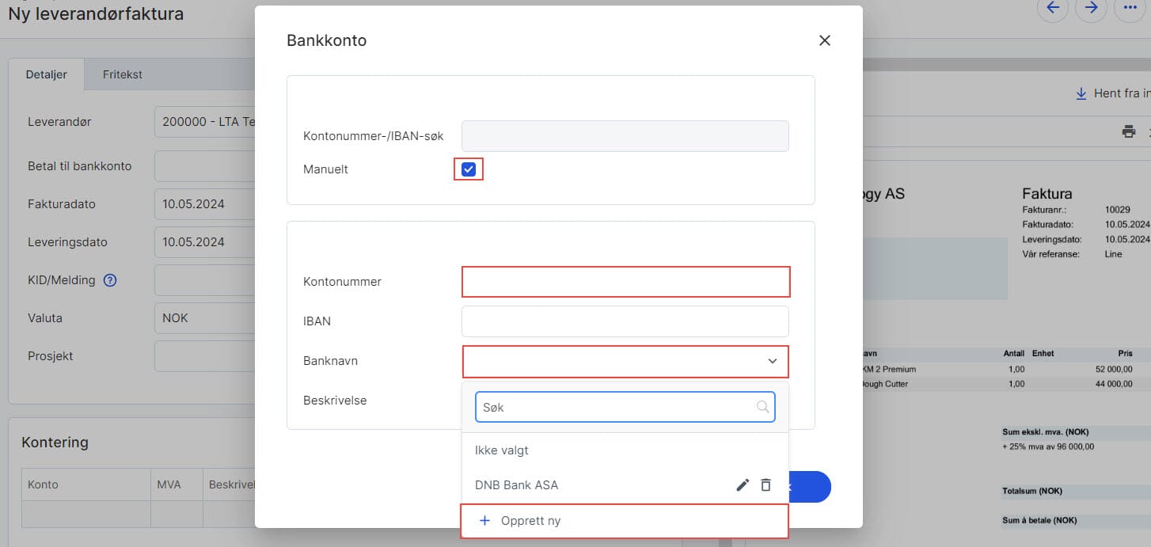Click the printer icon in invoice preview

(x=1128, y=131)
